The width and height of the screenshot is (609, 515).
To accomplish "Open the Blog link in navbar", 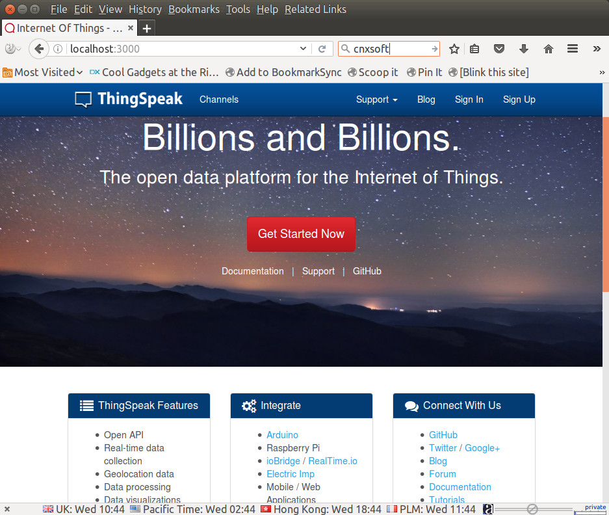I will [x=426, y=100].
